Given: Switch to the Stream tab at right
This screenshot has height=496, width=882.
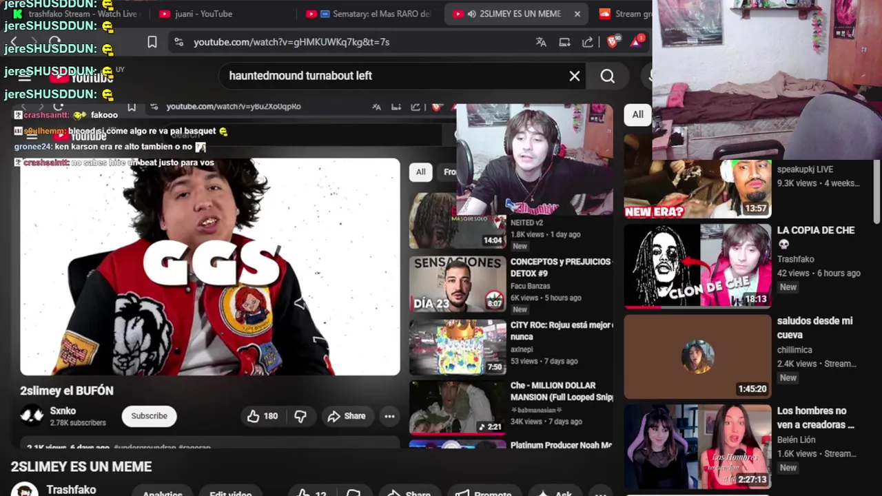Looking at the screenshot, I should coord(624,14).
